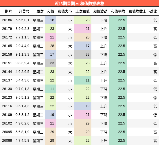Click the 上次和值 cell 11 in row 26137
The width and height of the screenshot is (159, 145).
coord(83,80)
